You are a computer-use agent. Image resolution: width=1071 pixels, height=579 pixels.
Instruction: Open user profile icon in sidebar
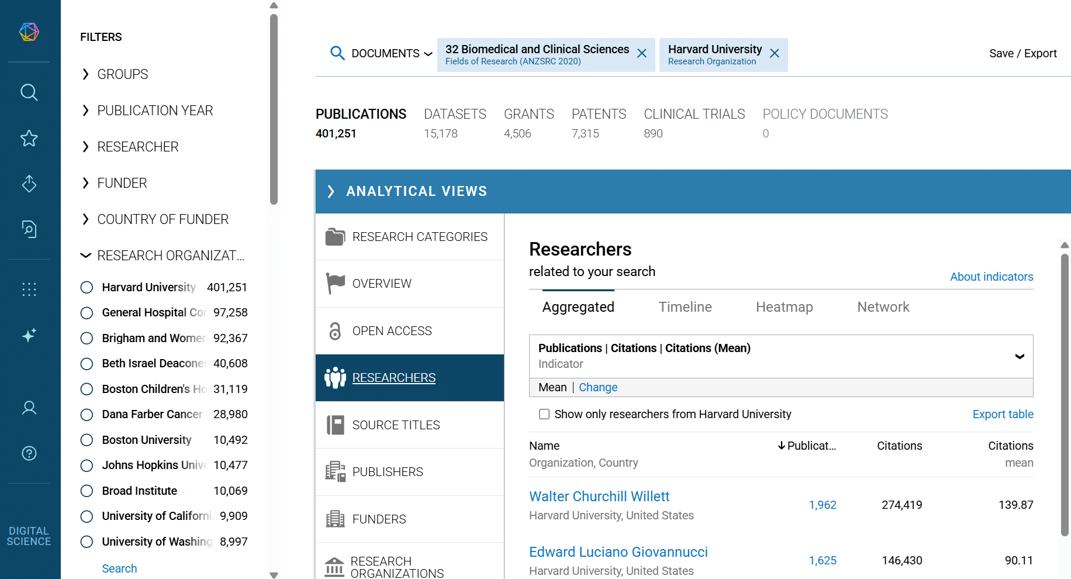click(x=29, y=408)
